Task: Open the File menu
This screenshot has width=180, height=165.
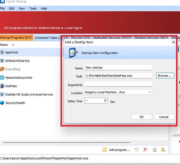Action: coord(2,8)
